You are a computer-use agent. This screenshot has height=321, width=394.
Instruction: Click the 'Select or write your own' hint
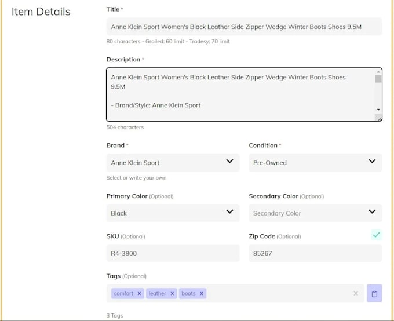pyautogui.click(x=136, y=178)
